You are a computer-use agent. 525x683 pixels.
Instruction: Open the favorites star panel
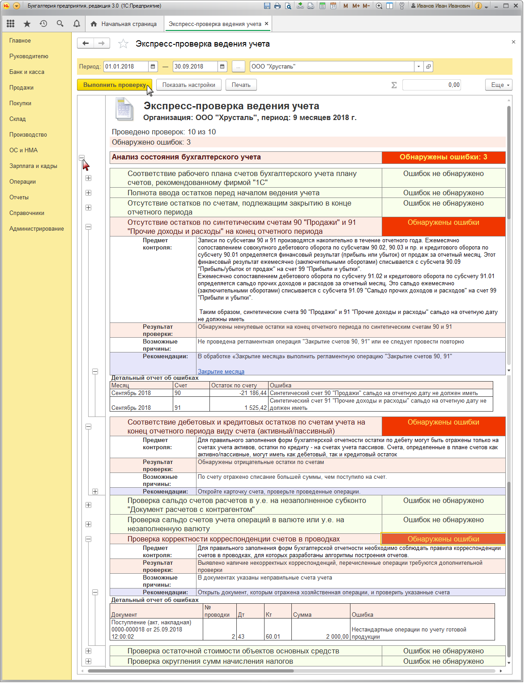(27, 24)
